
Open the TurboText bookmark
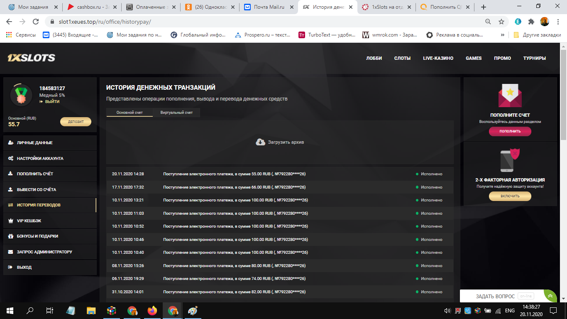click(327, 35)
